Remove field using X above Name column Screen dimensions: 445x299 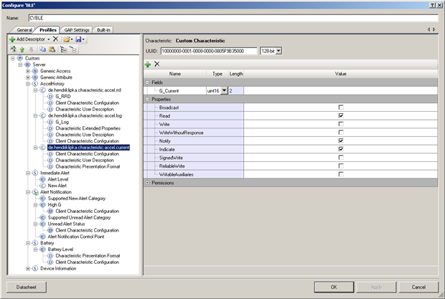coord(156,65)
